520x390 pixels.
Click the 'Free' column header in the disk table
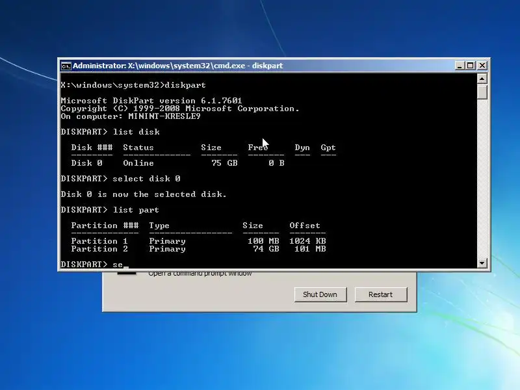[x=258, y=148]
